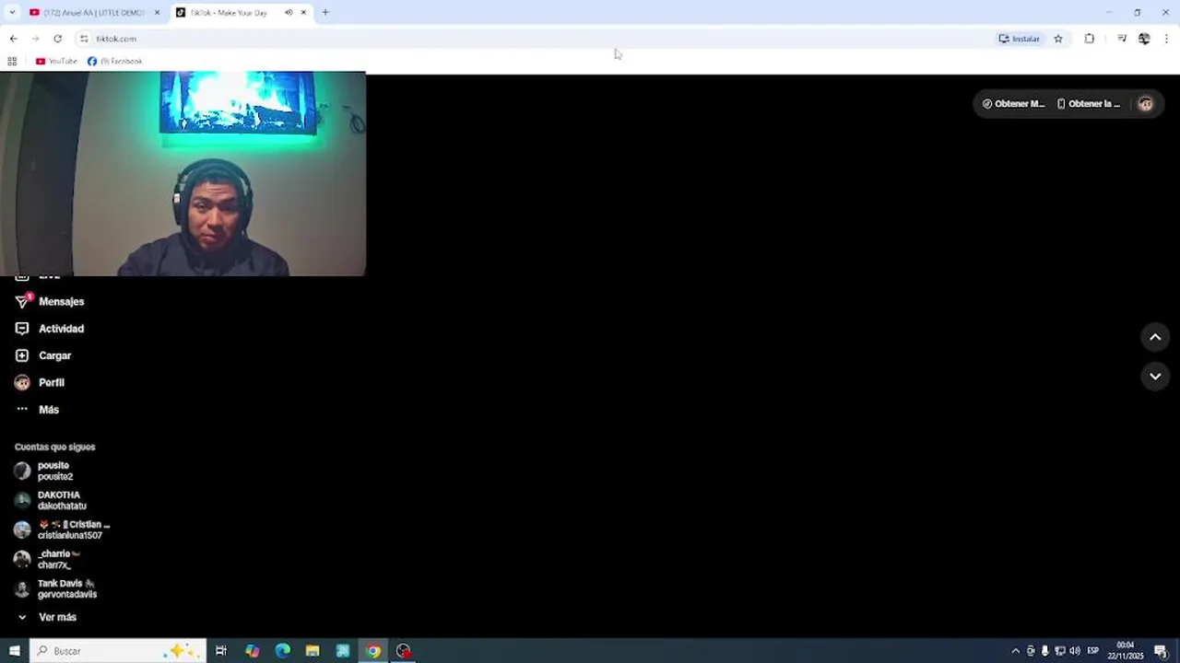Image resolution: width=1180 pixels, height=663 pixels.
Task: Switch ESP input language
Action: coord(1093,651)
